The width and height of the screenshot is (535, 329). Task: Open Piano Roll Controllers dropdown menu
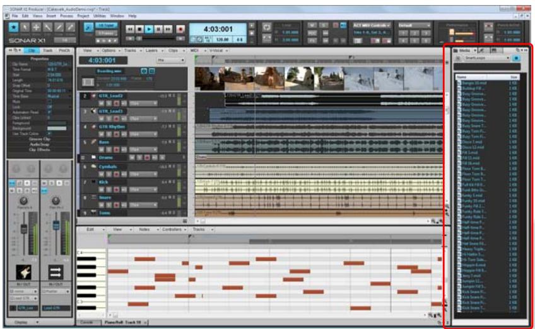tap(173, 230)
